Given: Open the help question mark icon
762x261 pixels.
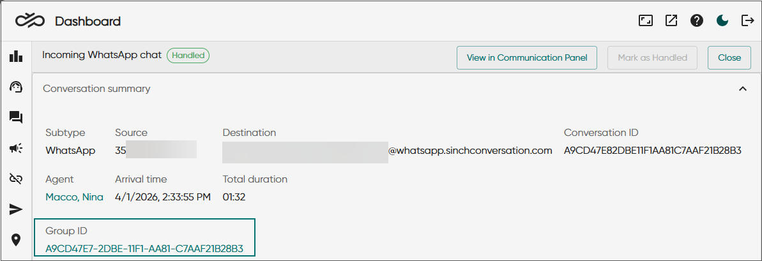Looking at the screenshot, I should [x=697, y=21].
